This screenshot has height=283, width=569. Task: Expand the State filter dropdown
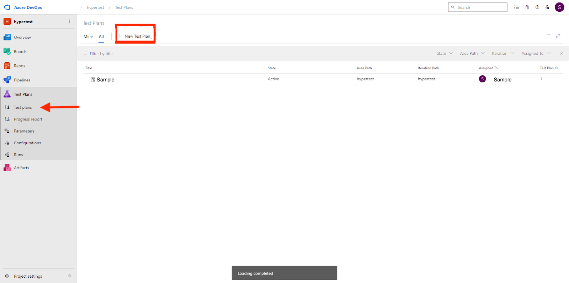[445, 53]
